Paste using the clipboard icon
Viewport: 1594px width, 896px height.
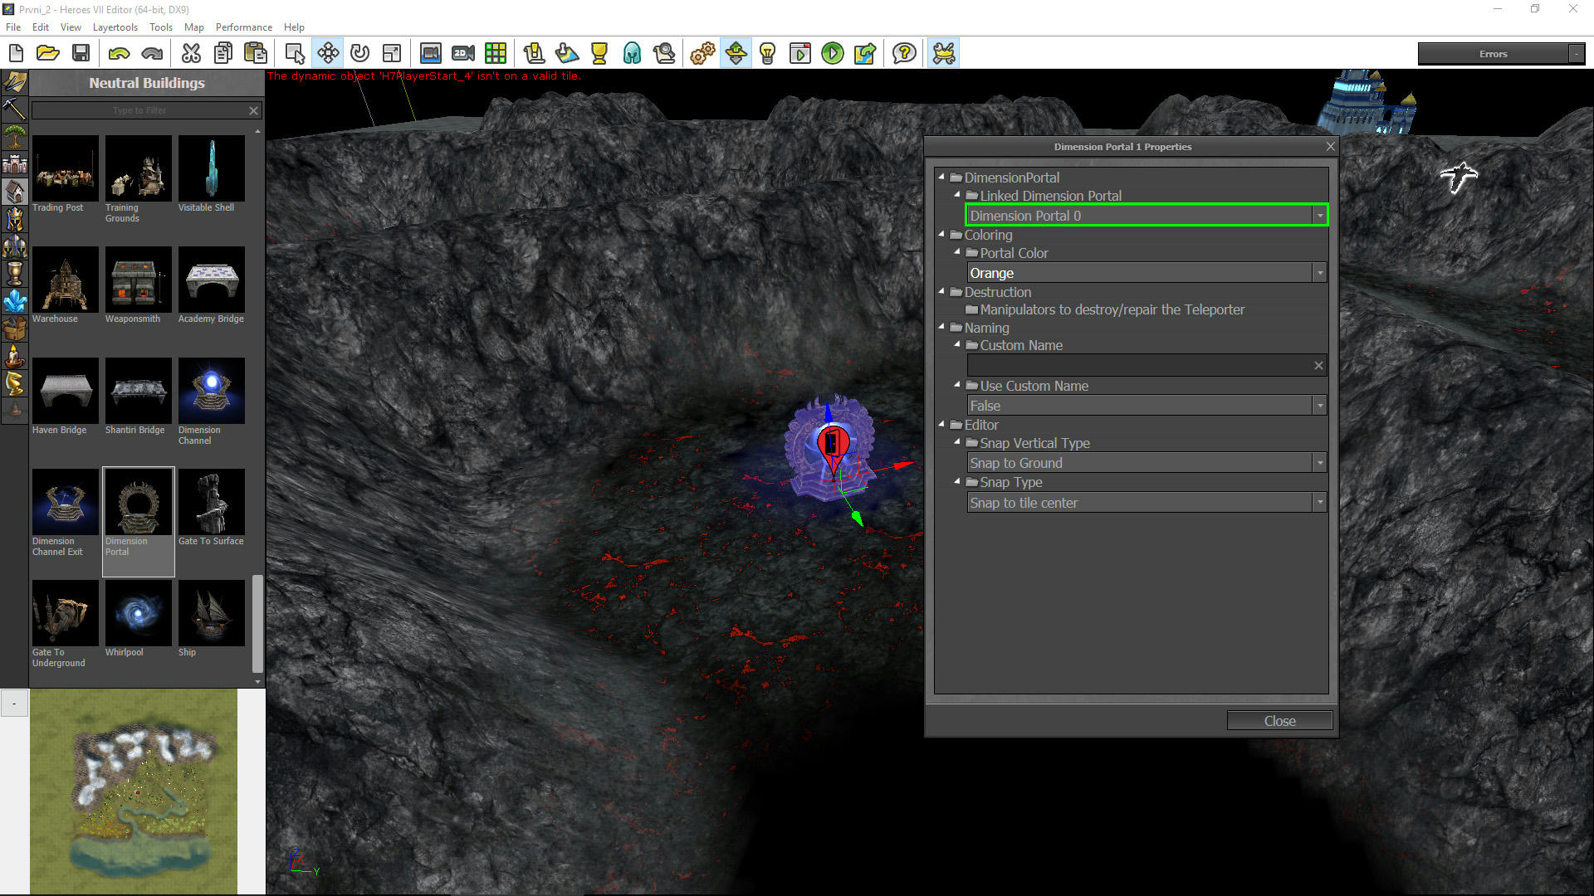click(x=256, y=54)
